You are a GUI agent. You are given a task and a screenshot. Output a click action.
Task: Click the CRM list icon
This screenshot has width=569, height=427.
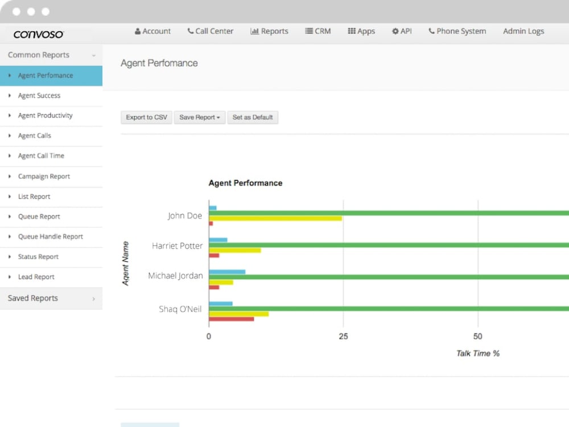coord(309,31)
